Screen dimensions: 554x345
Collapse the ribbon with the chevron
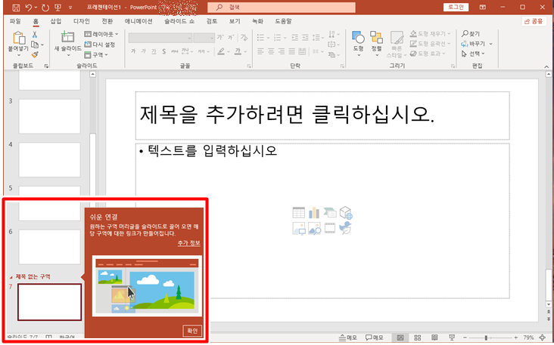tap(546, 66)
